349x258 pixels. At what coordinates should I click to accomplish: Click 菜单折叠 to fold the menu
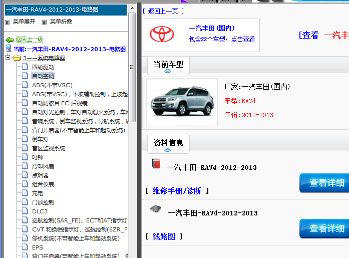(x=61, y=22)
